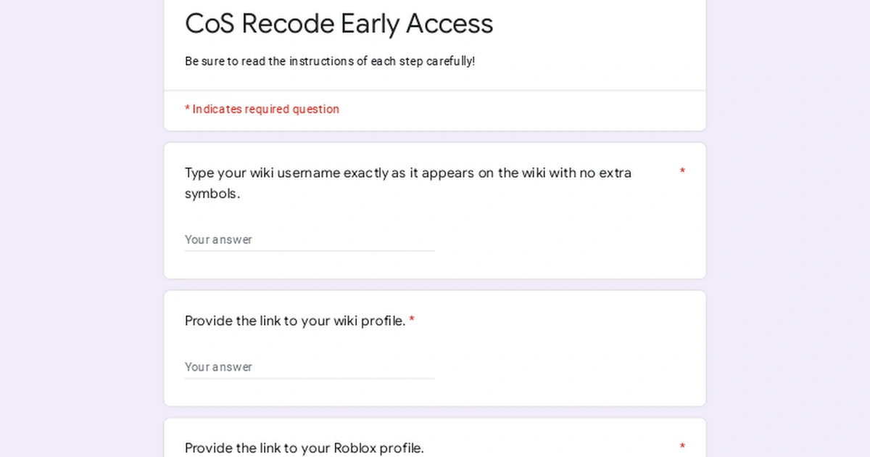
Task: Select the wiki username question text
Action: (x=407, y=183)
